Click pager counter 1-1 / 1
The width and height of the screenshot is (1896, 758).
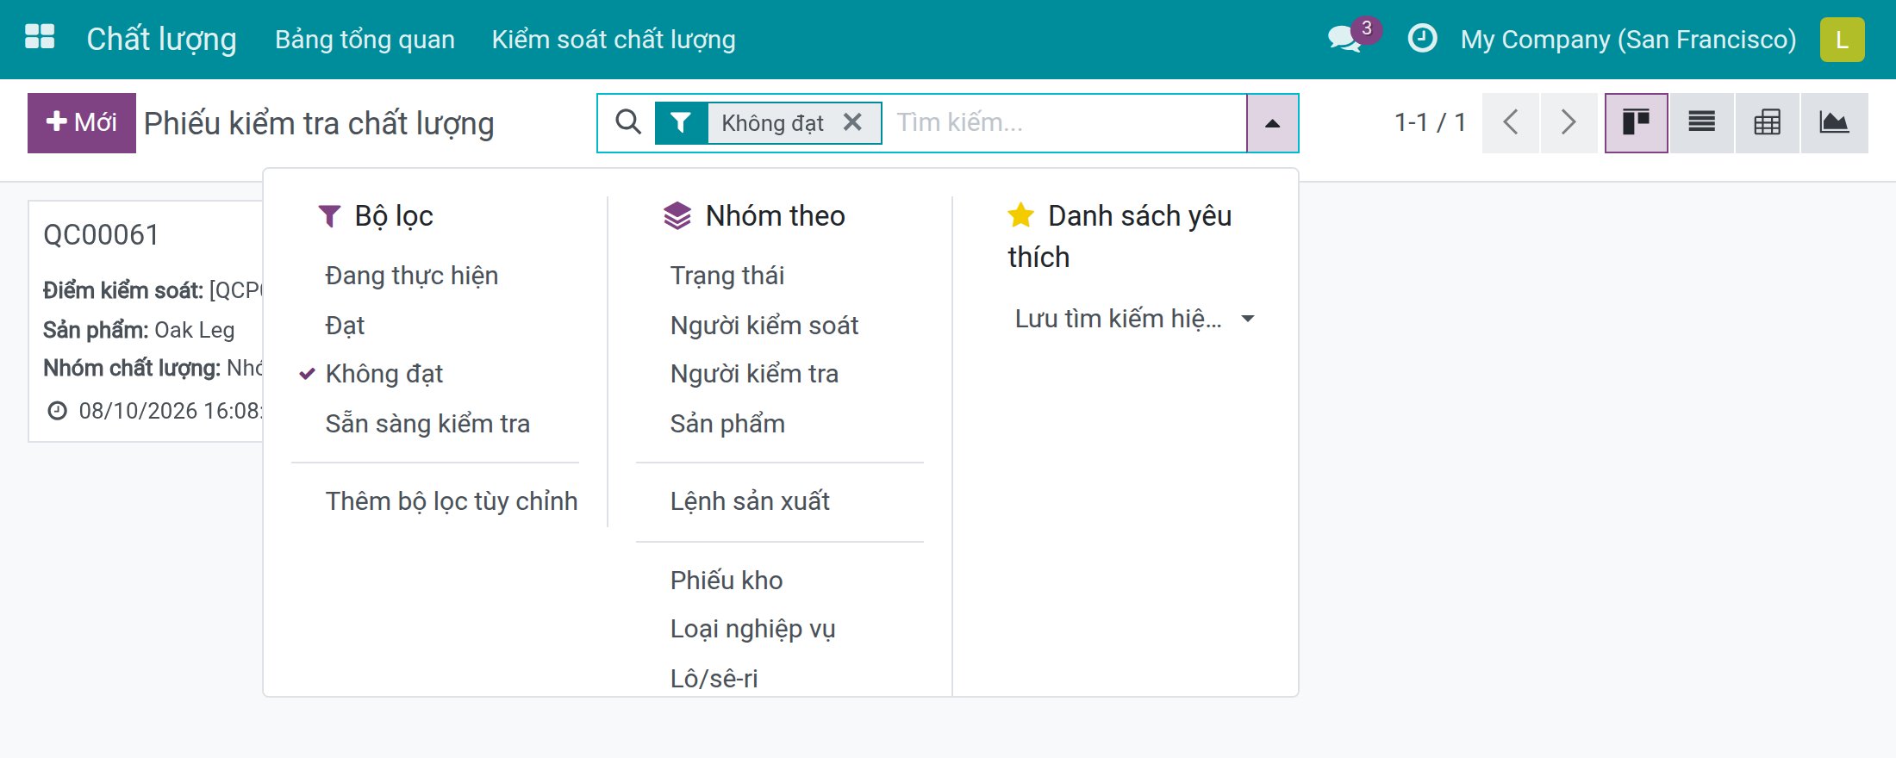click(x=1430, y=122)
